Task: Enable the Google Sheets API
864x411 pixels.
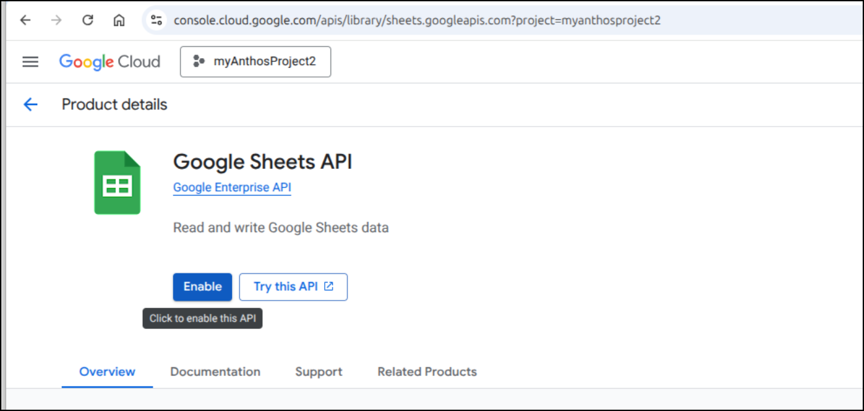Action: coord(202,287)
